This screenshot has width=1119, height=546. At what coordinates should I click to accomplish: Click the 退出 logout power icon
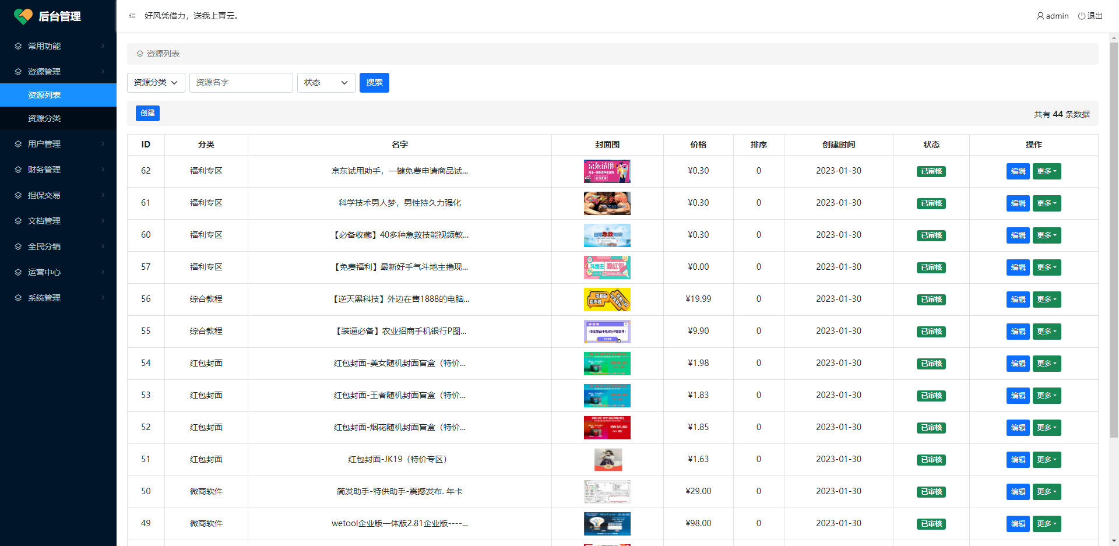click(1081, 16)
